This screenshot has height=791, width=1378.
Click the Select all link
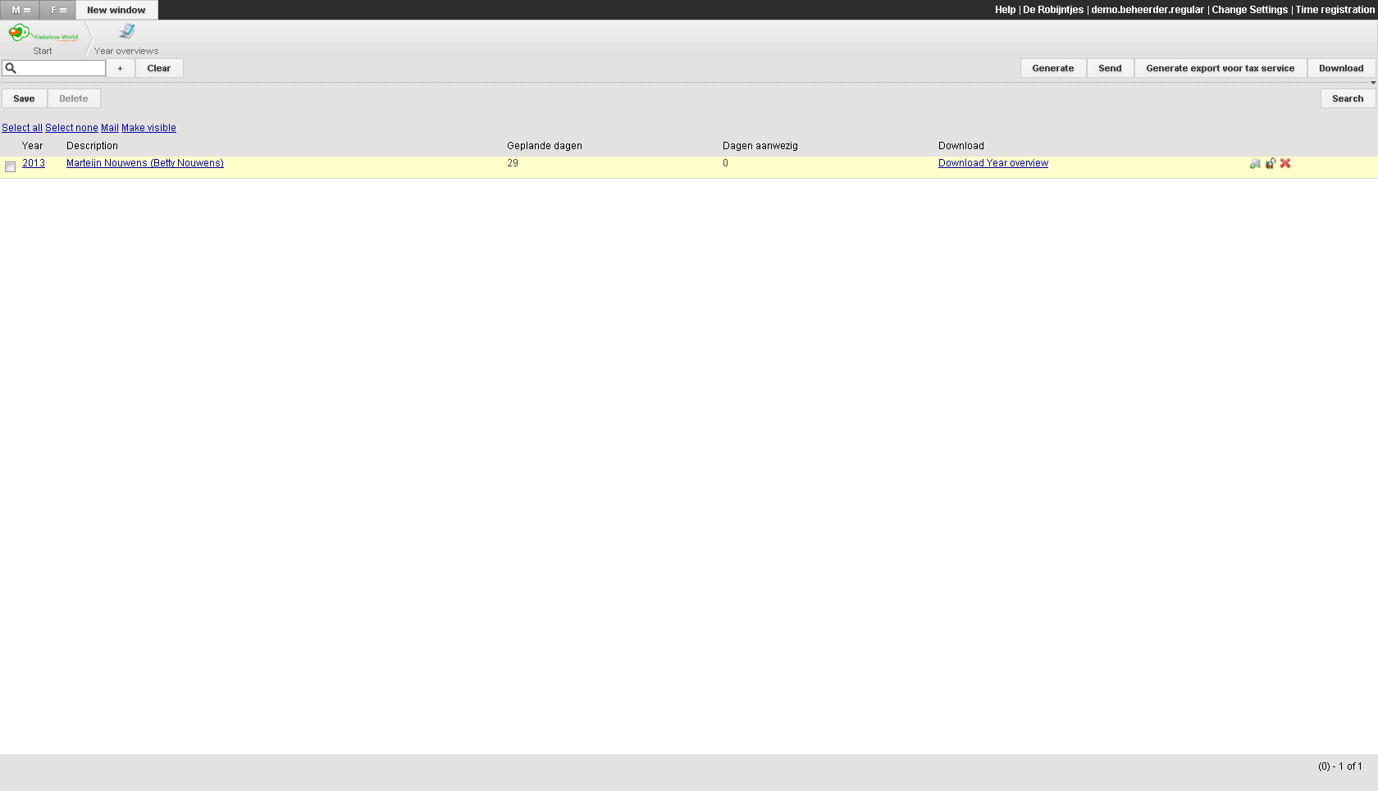click(22, 128)
